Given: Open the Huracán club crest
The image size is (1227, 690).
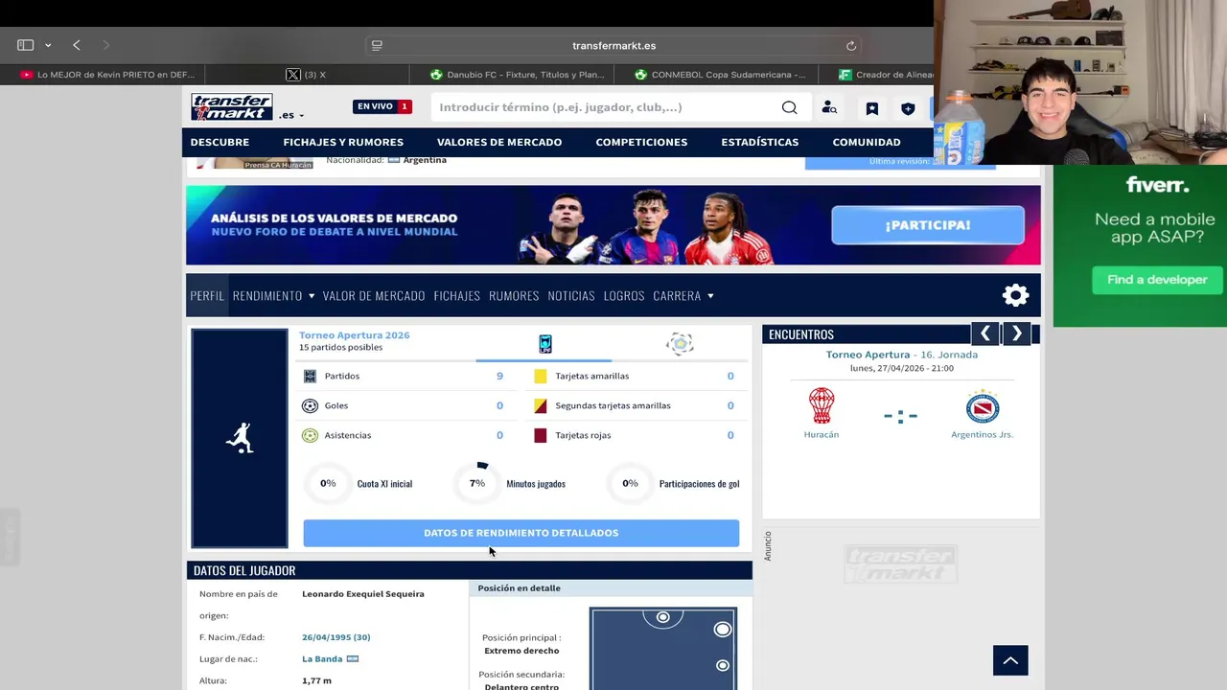Looking at the screenshot, I should [822, 405].
